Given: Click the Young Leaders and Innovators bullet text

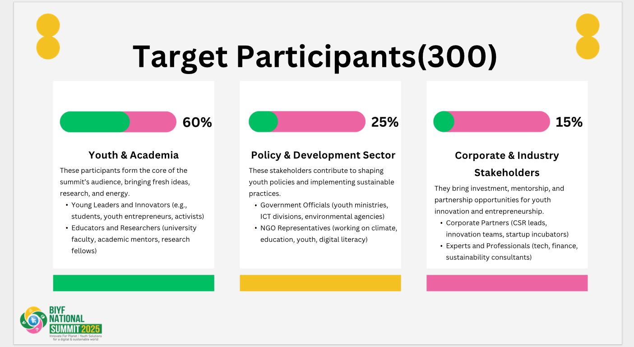Looking at the screenshot, I should pyautogui.click(x=138, y=210).
